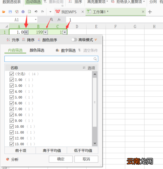The height and width of the screenshot is (169, 163).
Task: Open filter dropdown in cell B1
Action: (x=46, y=32)
